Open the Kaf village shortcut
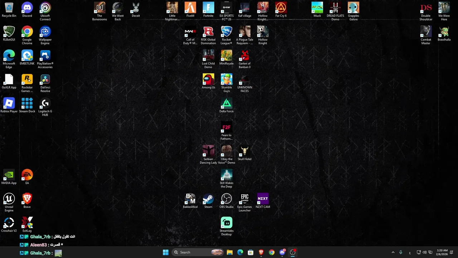This screenshot has height=258, width=458. 244,10
